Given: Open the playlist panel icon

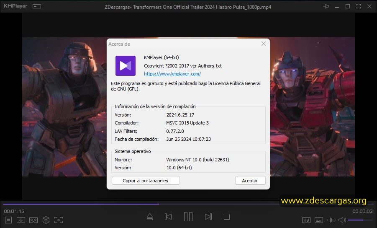Looking at the screenshot, I should click(x=8, y=220).
